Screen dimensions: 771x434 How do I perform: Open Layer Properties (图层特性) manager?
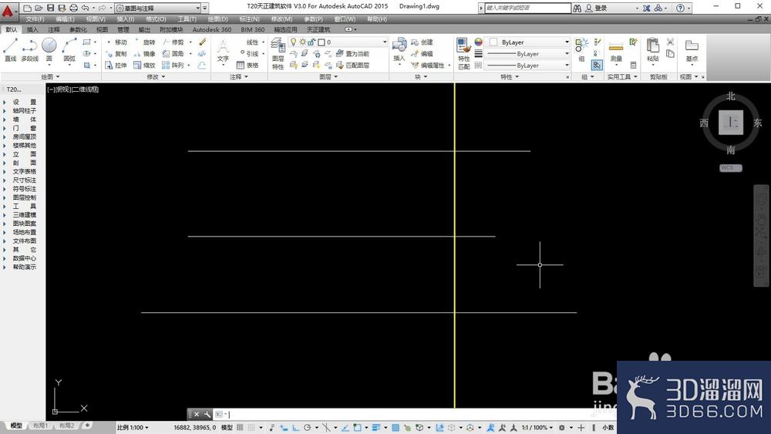point(278,53)
